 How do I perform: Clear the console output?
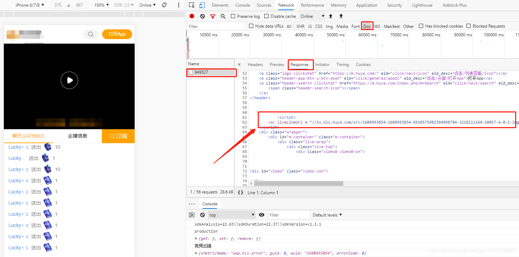(202, 215)
